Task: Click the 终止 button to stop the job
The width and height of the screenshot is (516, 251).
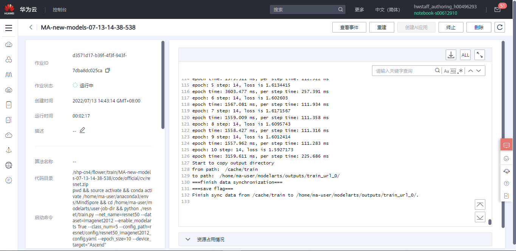Action: pos(451,27)
